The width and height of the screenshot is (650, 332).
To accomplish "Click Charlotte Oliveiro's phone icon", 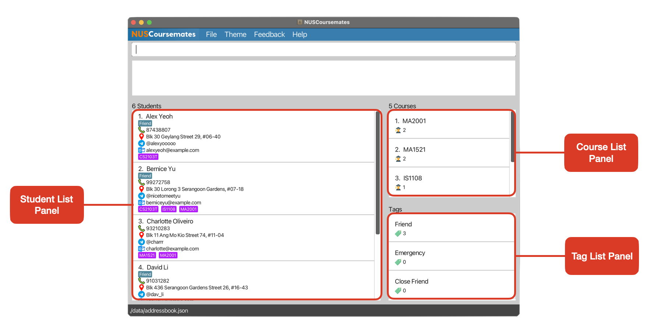I will [x=141, y=228].
